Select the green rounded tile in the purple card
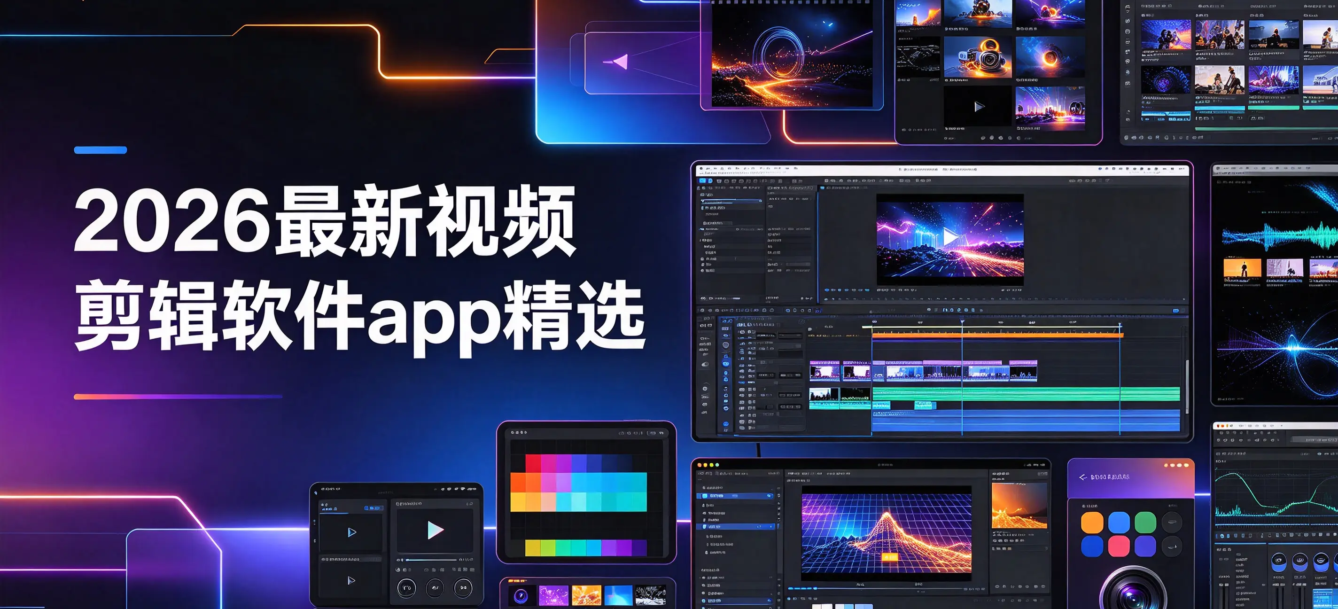This screenshot has width=1338, height=609. [x=1145, y=522]
